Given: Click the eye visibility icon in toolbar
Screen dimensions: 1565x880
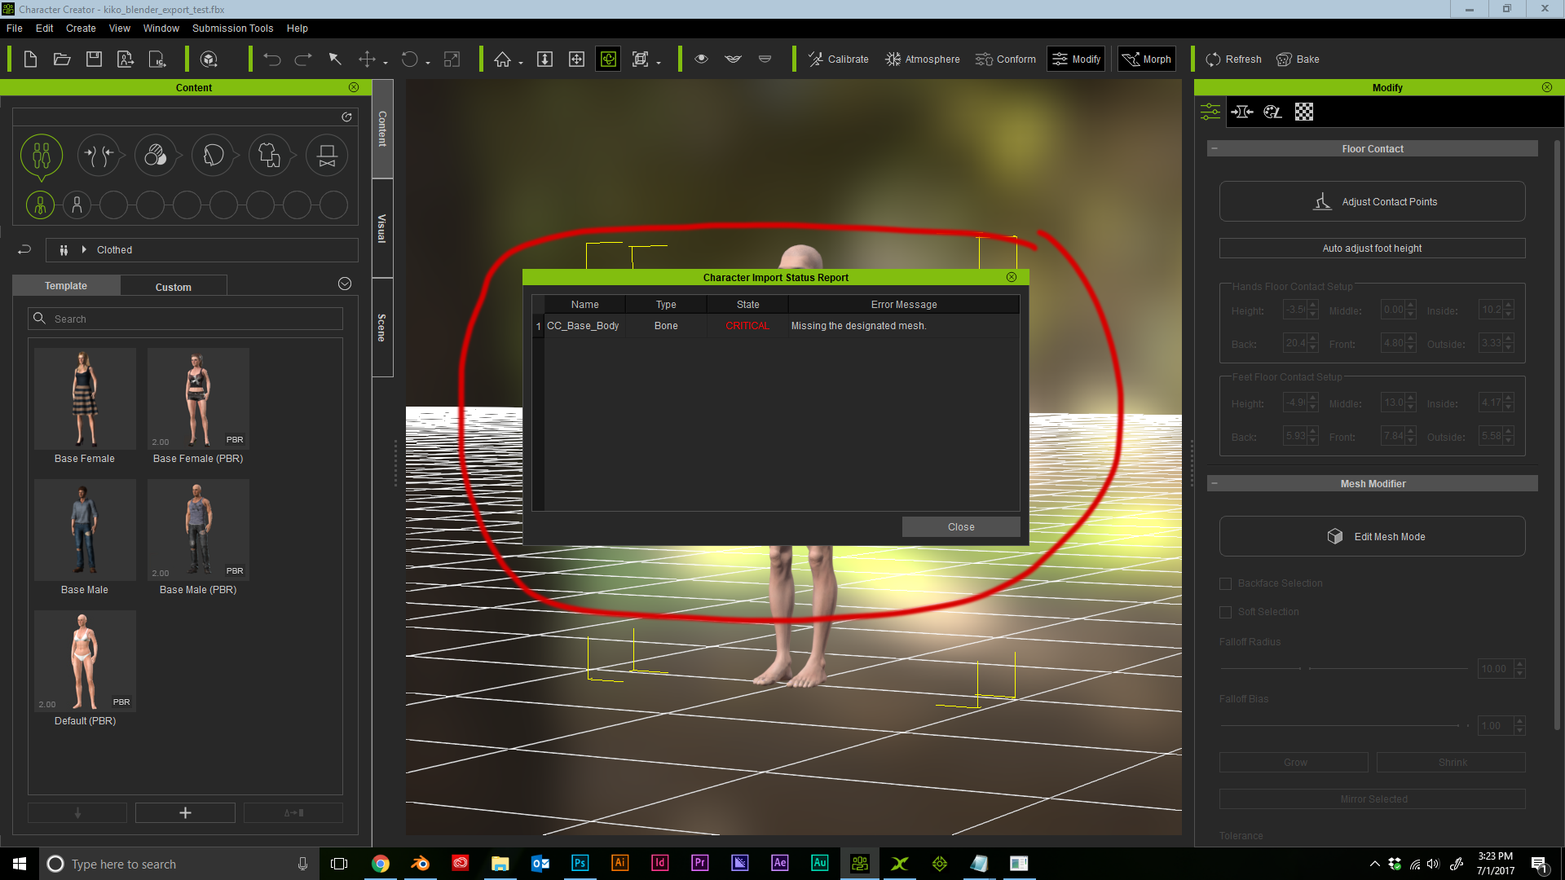Looking at the screenshot, I should [701, 59].
